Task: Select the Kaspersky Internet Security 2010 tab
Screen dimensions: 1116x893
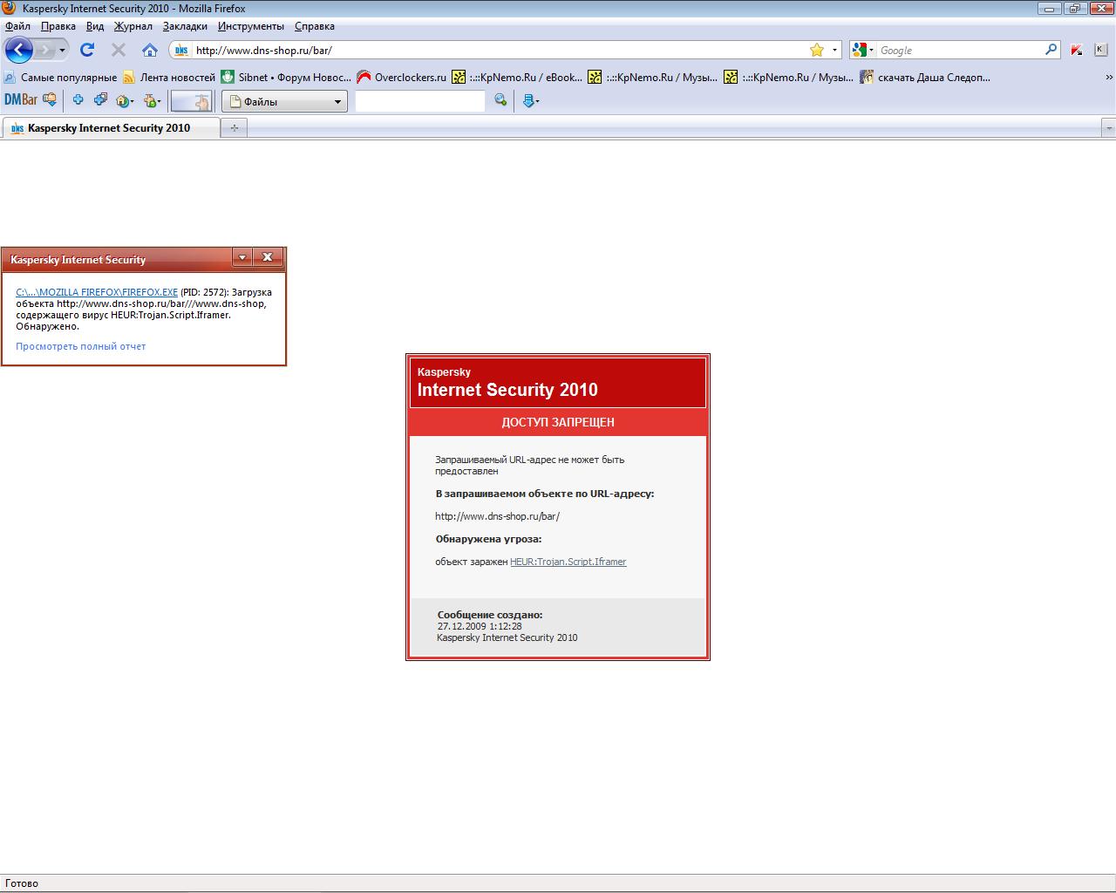Action: (110, 128)
